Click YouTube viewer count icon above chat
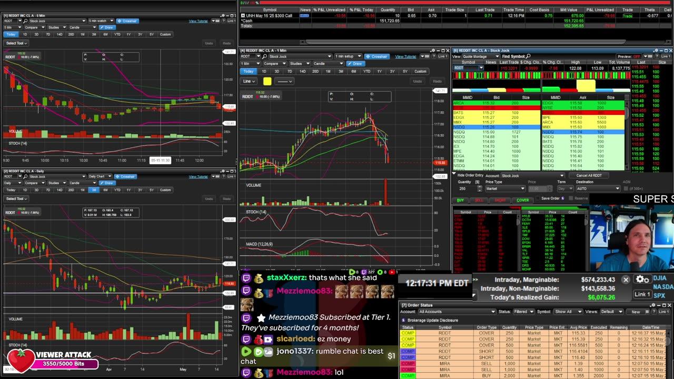 (391, 272)
